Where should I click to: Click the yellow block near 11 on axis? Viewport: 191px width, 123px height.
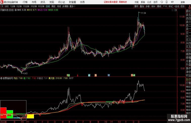pos(30,116)
